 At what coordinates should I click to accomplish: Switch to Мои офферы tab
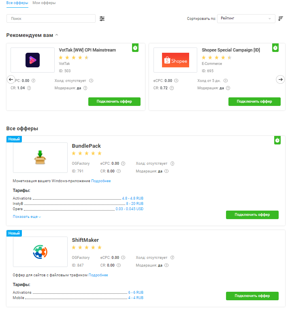click(x=44, y=3)
